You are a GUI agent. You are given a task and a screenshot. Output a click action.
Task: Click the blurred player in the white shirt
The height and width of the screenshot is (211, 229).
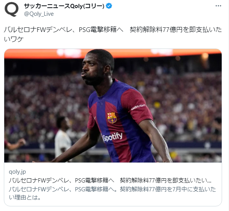click(63, 138)
